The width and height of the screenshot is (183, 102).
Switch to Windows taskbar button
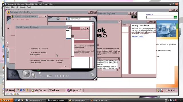[57, 90]
